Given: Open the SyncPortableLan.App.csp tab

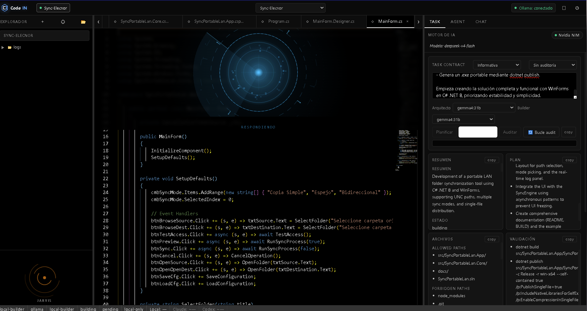Looking at the screenshot, I should 219,21.
